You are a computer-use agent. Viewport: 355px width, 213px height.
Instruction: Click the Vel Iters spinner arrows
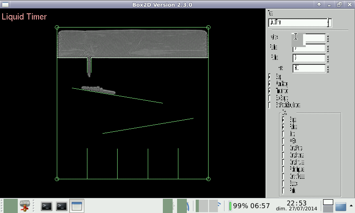click(328, 38)
